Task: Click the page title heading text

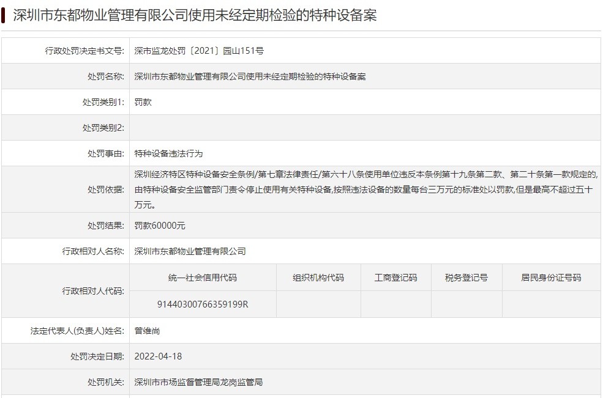Action: [x=195, y=15]
